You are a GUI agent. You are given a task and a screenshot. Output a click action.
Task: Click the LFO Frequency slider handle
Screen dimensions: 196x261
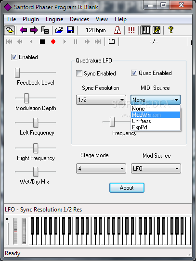coord(112,122)
